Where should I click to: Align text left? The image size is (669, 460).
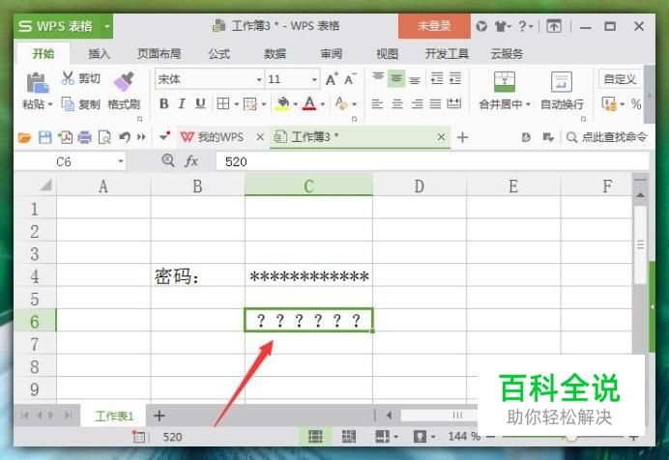377,103
